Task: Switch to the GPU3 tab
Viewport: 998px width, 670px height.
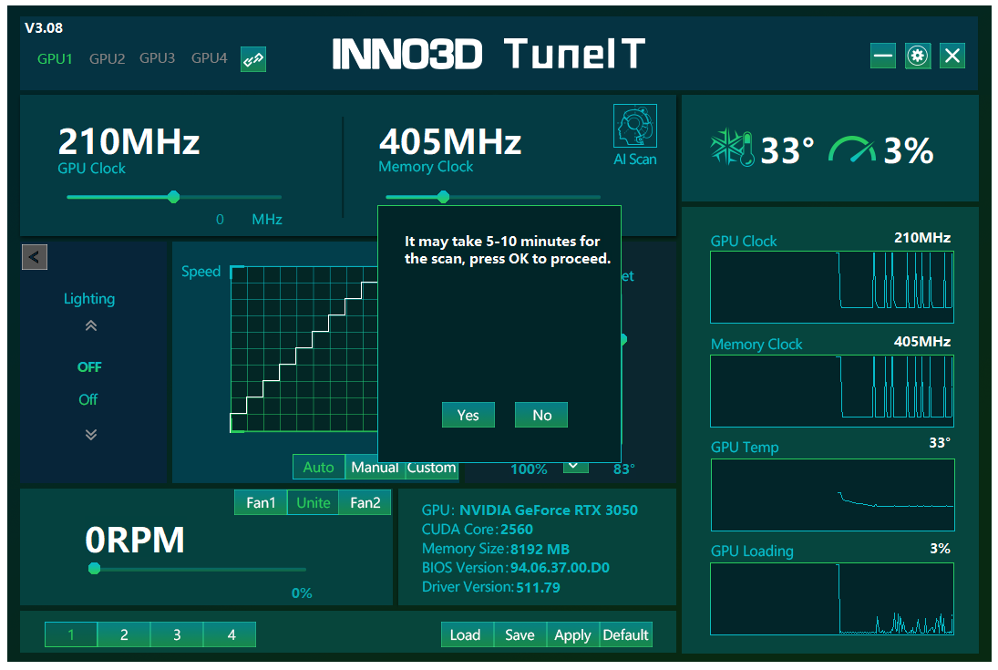Action: (x=157, y=58)
